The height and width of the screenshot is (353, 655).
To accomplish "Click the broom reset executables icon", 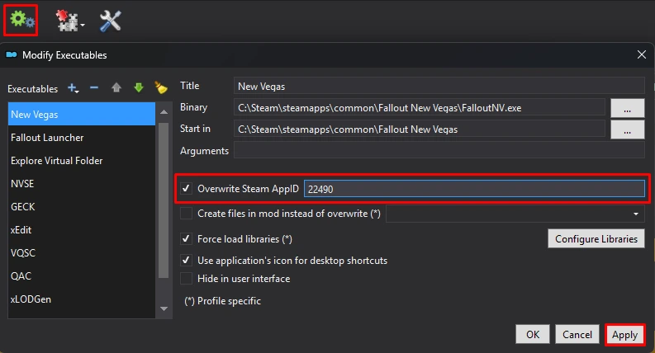I will [161, 88].
